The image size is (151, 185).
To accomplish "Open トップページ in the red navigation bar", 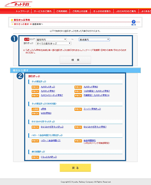I will click(22, 11).
